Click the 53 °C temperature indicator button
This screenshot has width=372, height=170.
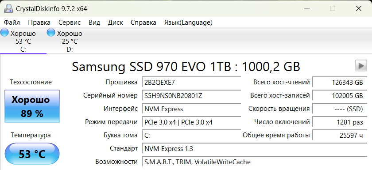pos(32,154)
